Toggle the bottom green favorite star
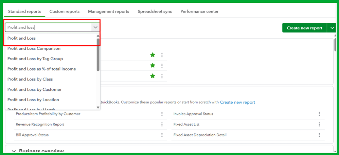 coord(153,76)
